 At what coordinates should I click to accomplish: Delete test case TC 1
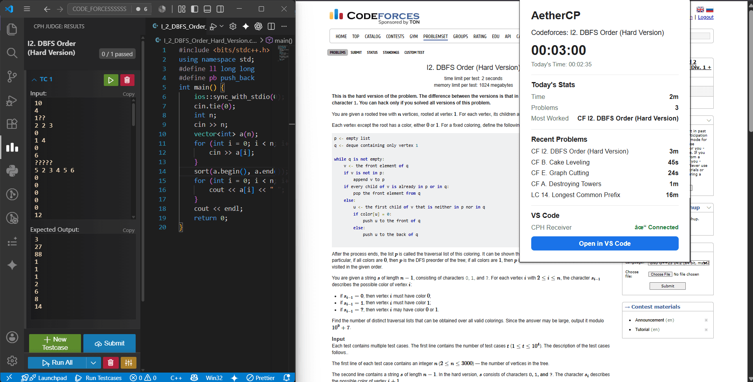click(x=127, y=80)
